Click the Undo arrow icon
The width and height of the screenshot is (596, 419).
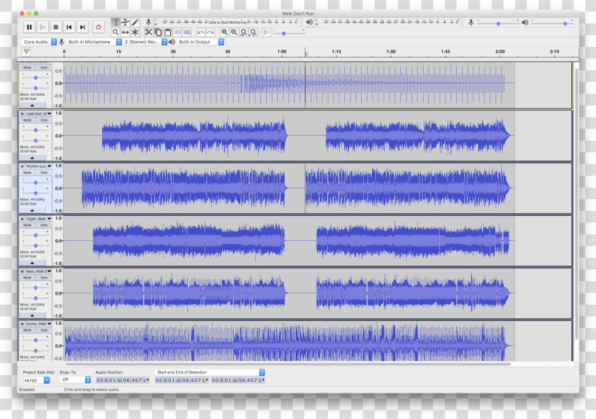tap(201, 33)
